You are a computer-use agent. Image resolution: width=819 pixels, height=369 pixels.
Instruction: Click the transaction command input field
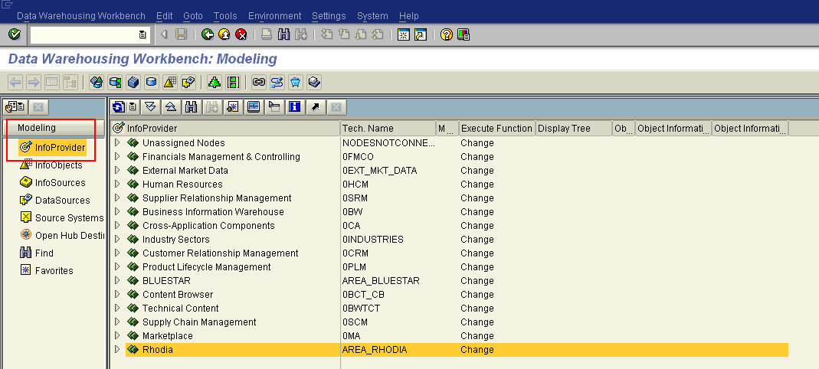[x=90, y=35]
